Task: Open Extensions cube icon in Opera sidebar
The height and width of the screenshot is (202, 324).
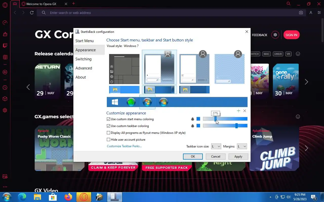Action: [x=5, y=99]
